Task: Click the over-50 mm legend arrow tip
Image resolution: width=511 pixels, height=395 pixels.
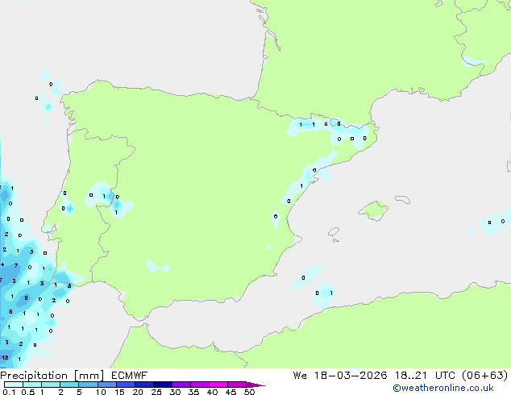Action: [255, 385]
